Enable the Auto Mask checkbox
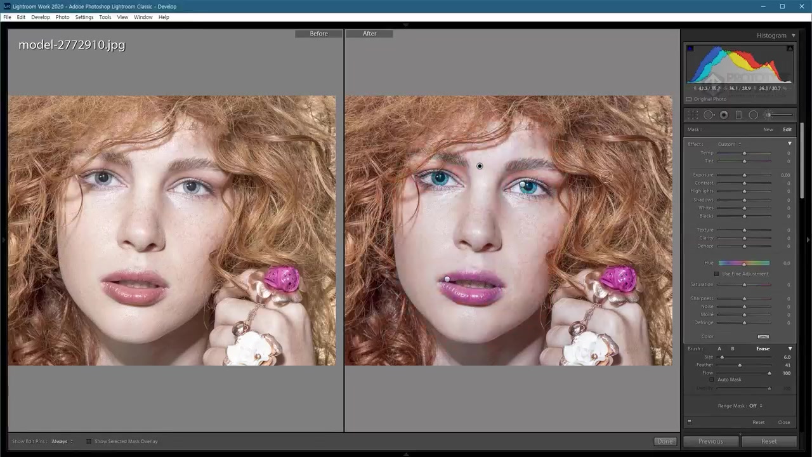This screenshot has width=812, height=457. 712,380
